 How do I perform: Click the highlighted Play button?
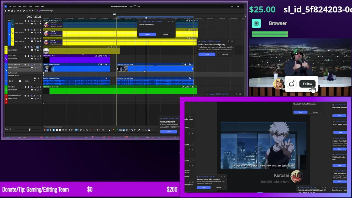coord(54,130)
